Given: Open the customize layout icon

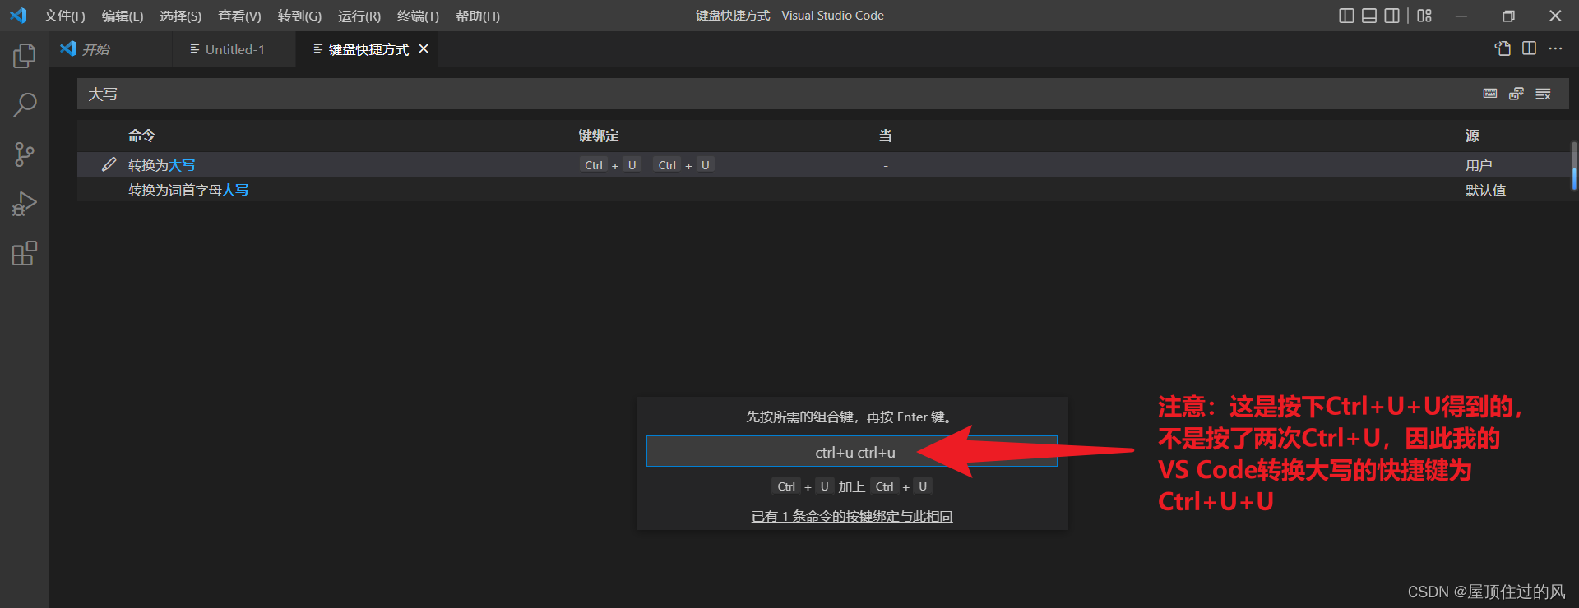Looking at the screenshot, I should 1424,16.
